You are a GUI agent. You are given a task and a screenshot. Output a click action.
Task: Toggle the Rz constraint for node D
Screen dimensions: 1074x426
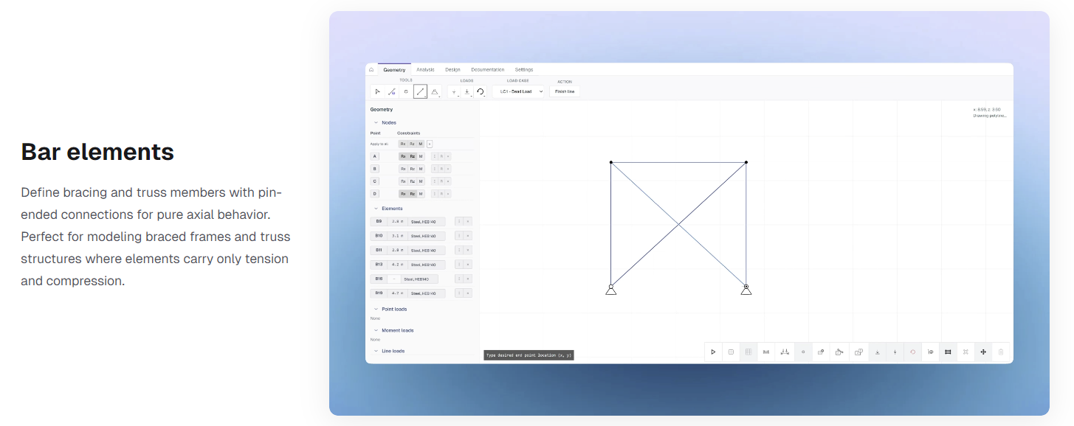pos(412,192)
